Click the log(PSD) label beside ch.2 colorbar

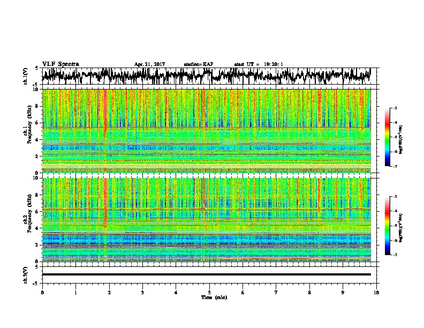[x=400, y=228]
